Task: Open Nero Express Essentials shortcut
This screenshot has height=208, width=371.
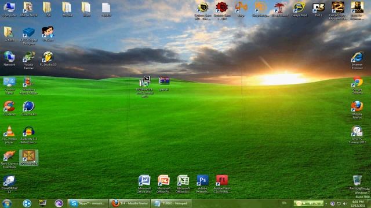Action: pyautogui.click(x=9, y=159)
